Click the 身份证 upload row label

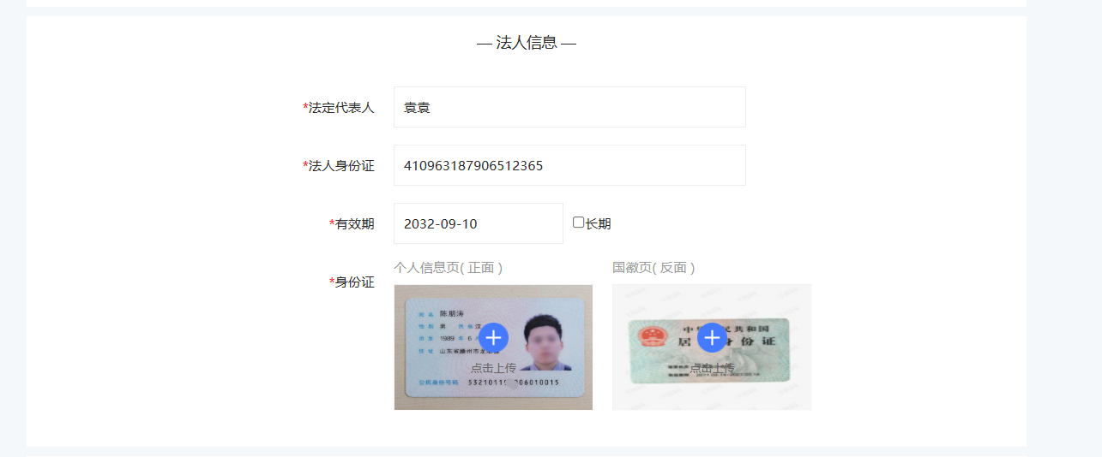[x=353, y=282]
